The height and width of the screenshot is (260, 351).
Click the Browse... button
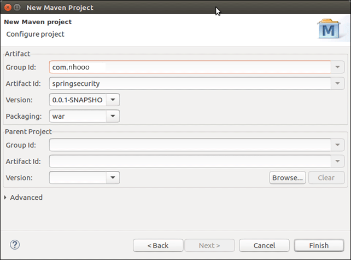pyautogui.click(x=288, y=178)
